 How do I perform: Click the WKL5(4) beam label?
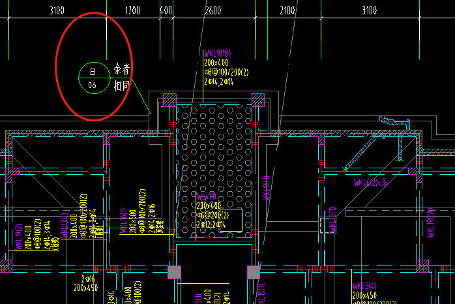click(x=365, y=286)
